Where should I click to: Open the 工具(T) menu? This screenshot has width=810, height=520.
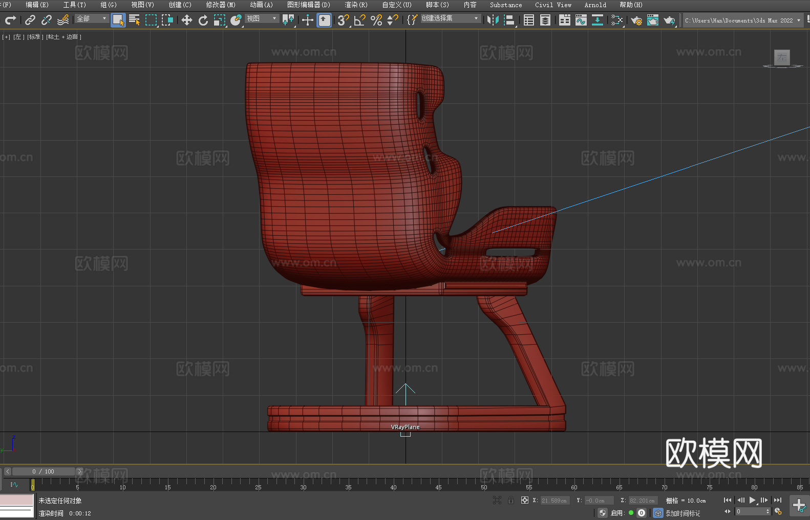(x=74, y=5)
